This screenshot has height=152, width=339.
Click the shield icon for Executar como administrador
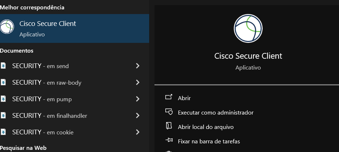(169, 112)
